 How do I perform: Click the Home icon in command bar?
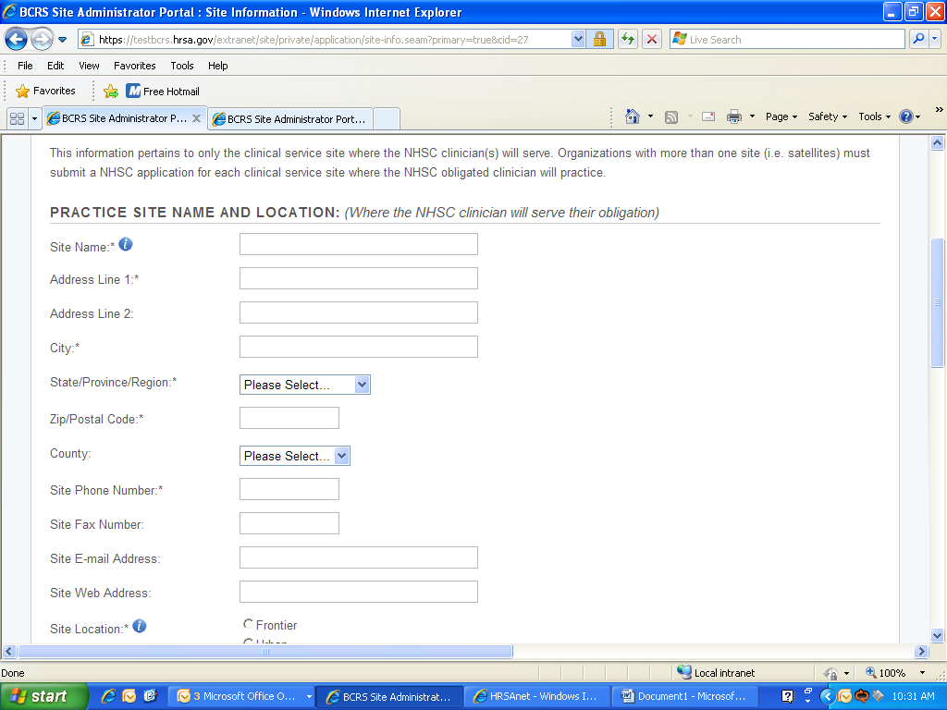(x=633, y=116)
